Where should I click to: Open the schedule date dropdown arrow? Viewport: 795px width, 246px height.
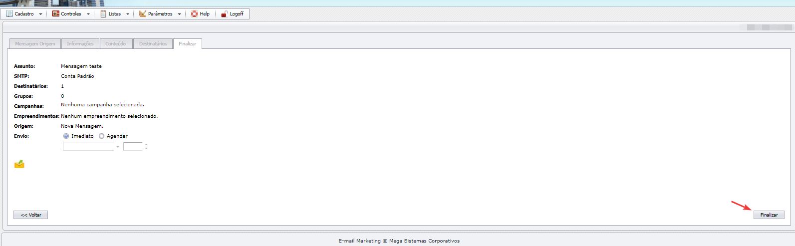pos(118,147)
